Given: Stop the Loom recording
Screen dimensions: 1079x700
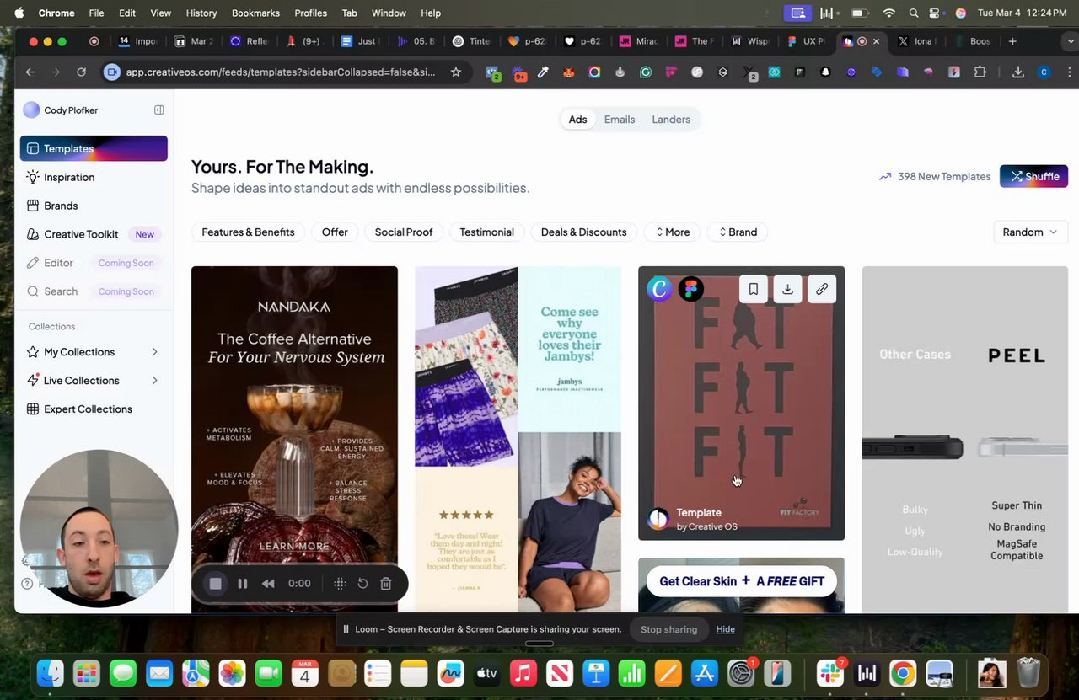Looking at the screenshot, I should 216,583.
